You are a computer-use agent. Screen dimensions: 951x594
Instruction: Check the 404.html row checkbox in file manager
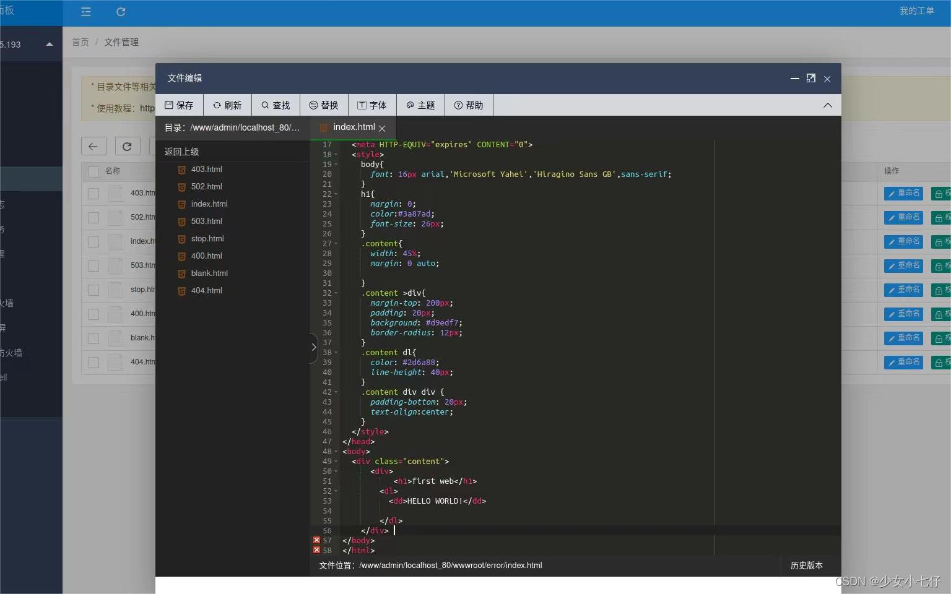coord(93,363)
